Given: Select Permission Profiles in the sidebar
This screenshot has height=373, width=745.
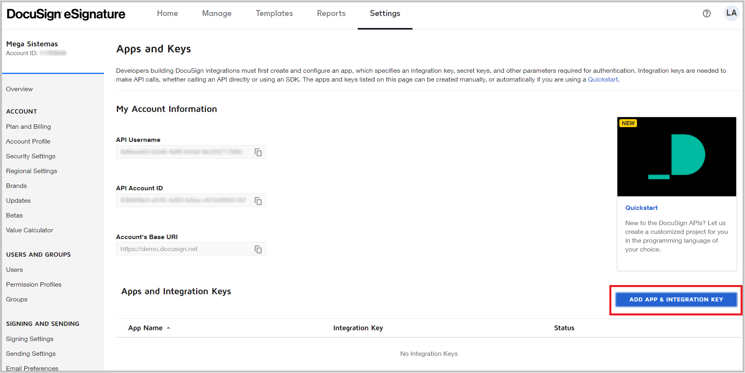Looking at the screenshot, I should pyautogui.click(x=34, y=285).
